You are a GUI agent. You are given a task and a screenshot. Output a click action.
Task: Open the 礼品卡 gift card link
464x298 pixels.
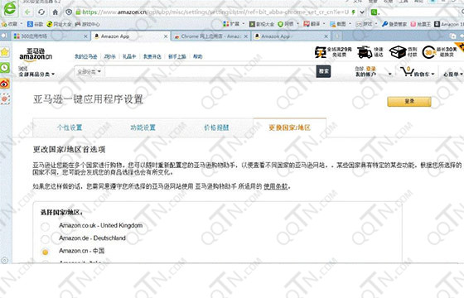pyautogui.click(x=129, y=56)
